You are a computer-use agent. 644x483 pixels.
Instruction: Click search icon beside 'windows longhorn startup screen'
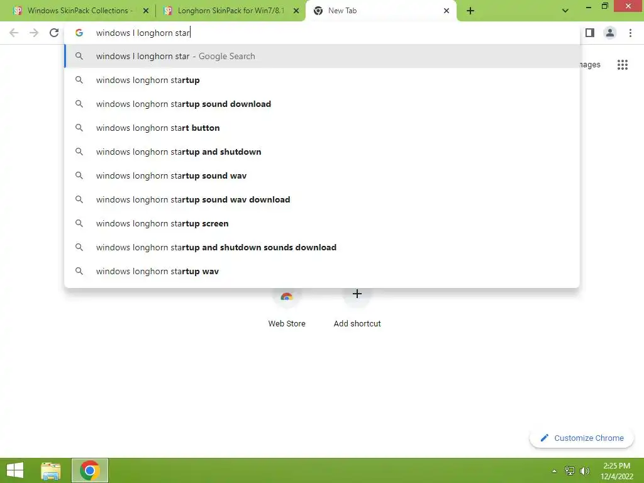[79, 223]
